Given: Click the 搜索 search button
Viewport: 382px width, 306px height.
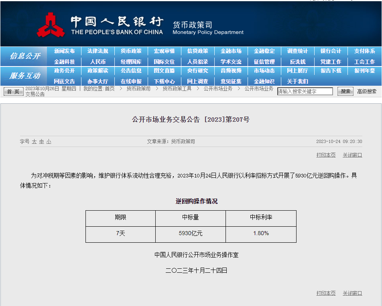Looking at the screenshot, I should [345, 91].
